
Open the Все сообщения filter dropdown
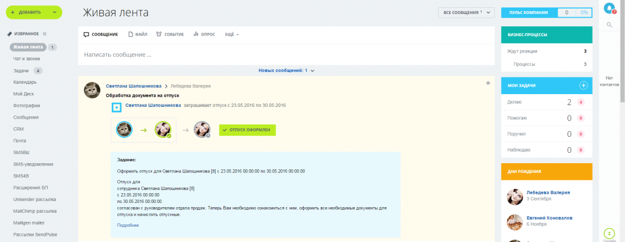(466, 13)
